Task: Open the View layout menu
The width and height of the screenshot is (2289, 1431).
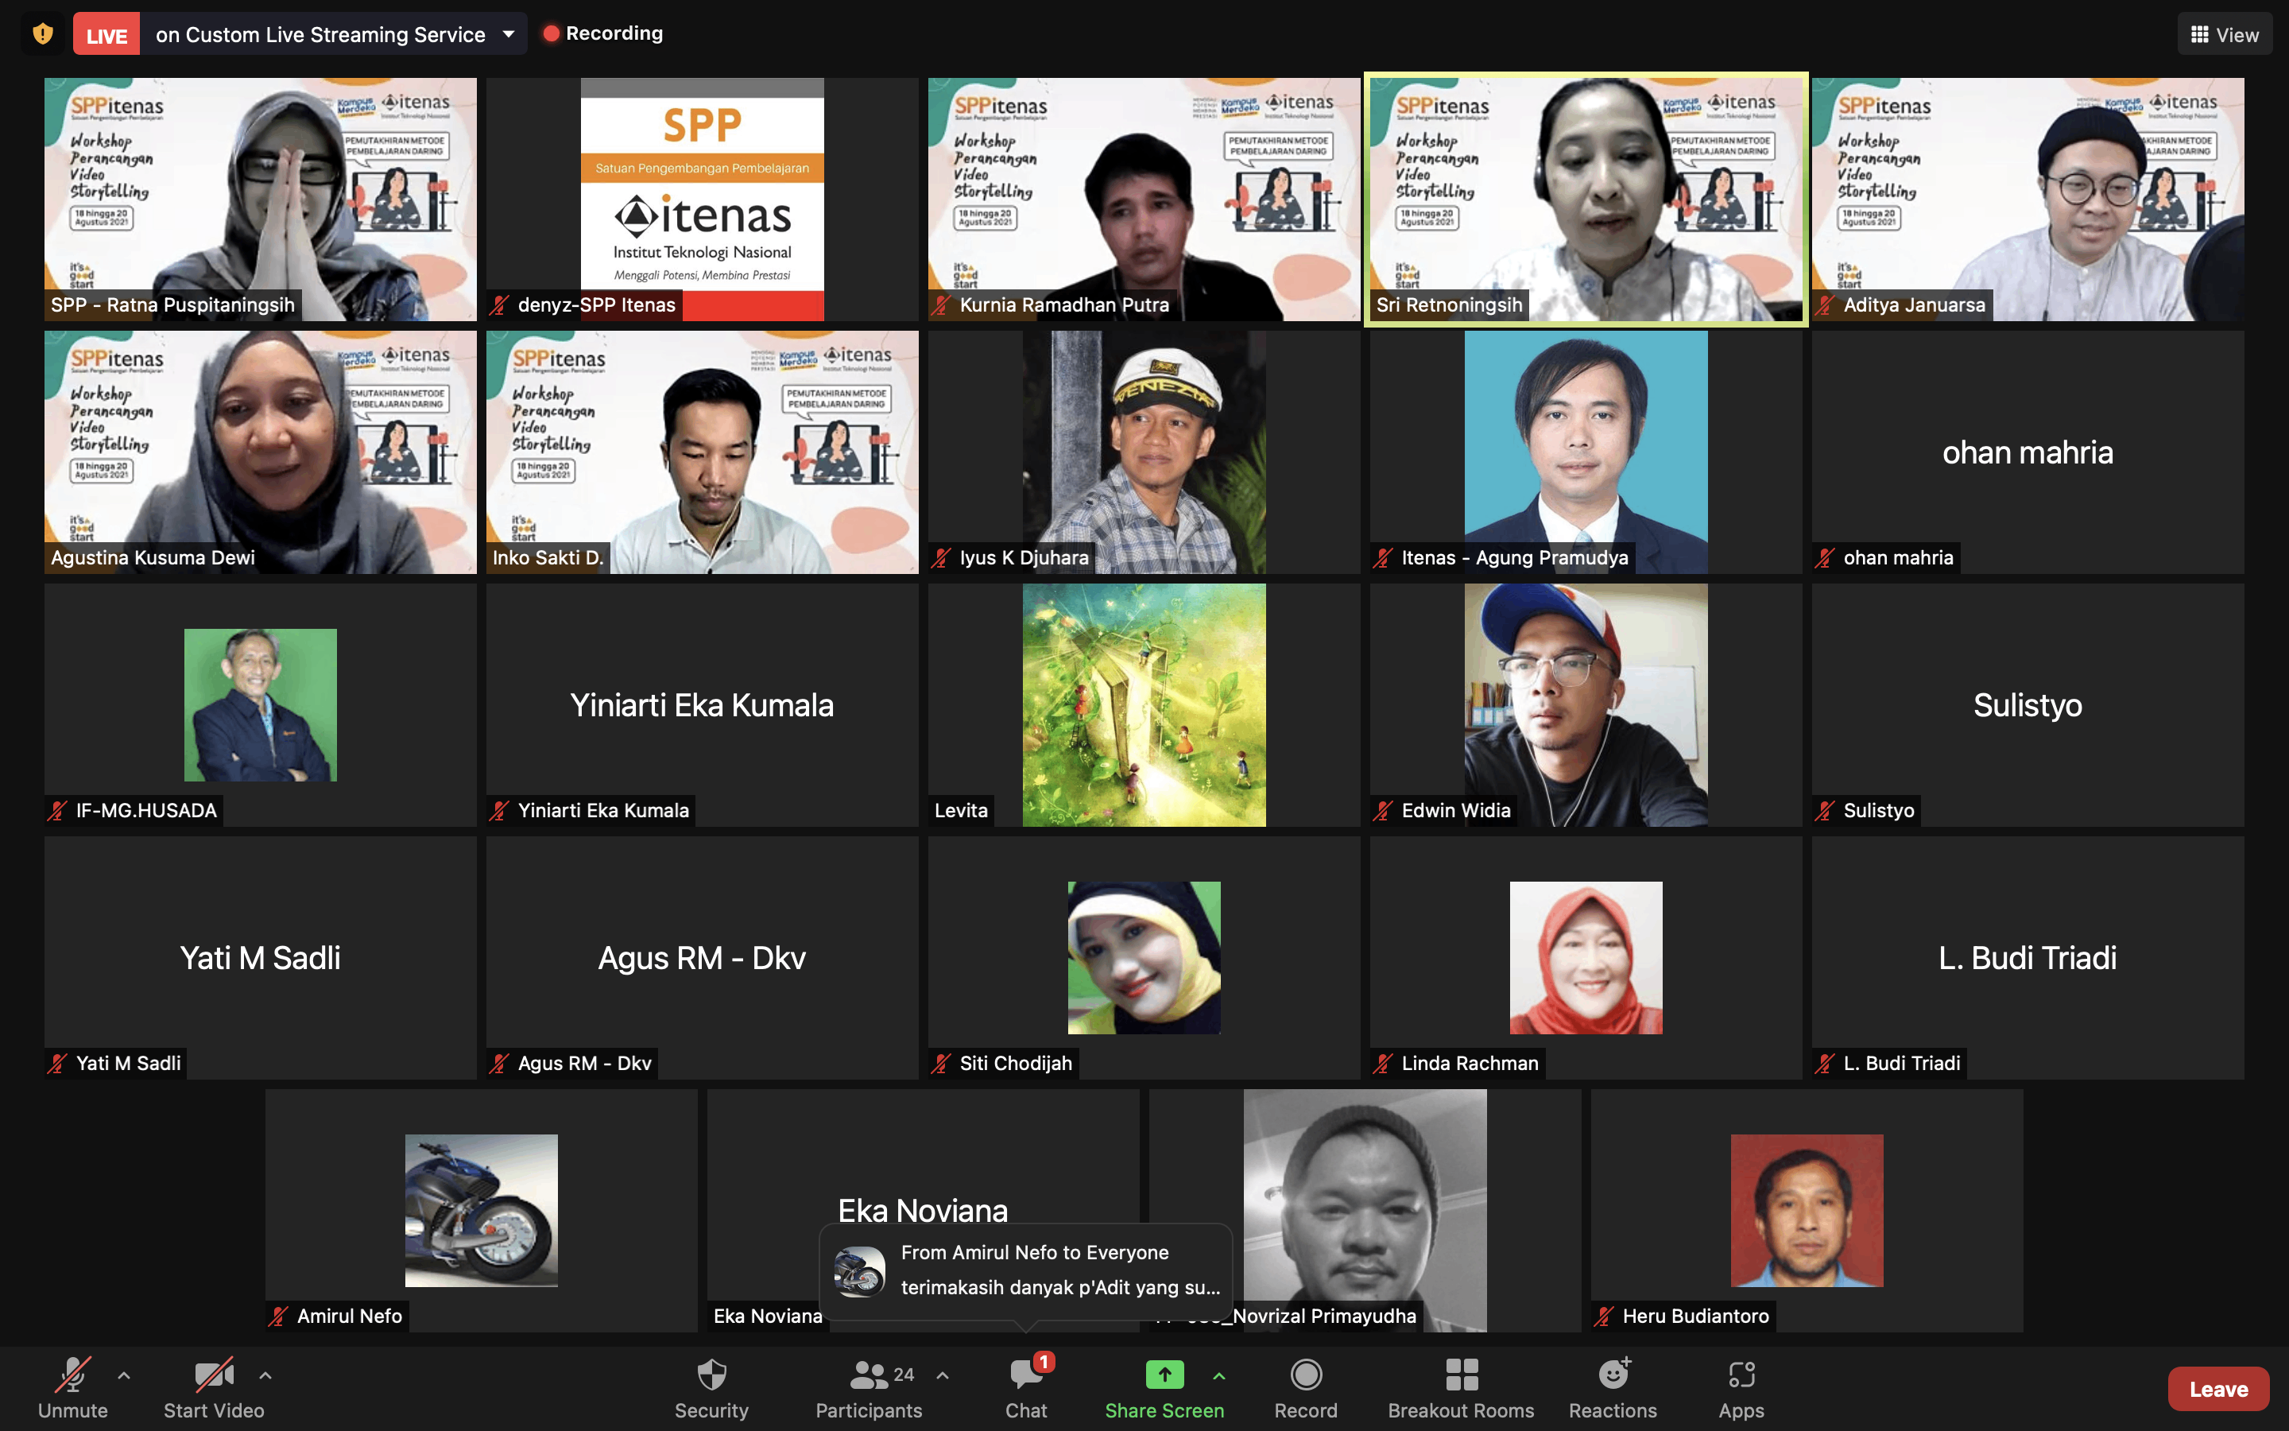Action: tap(2224, 35)
